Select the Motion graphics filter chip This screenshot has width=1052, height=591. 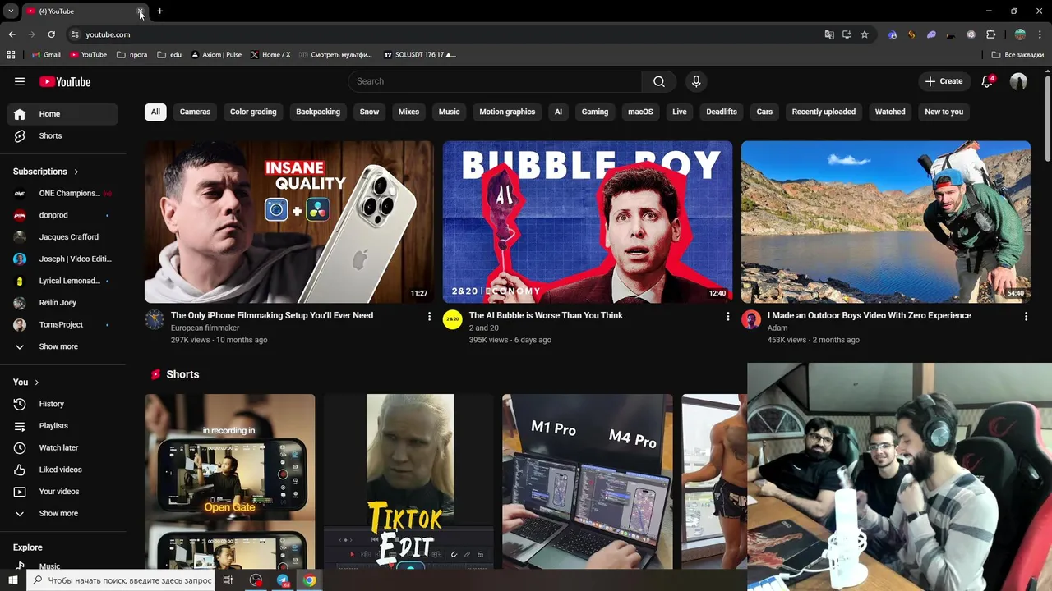pos(507,112)
